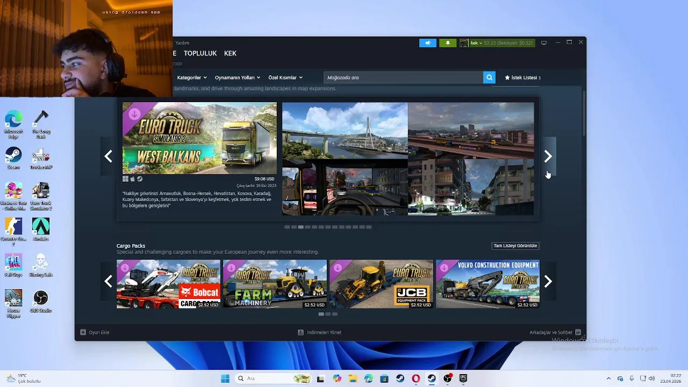Expand the kek account dropdown
Viewport: 688px width, 387px height.
point(476,43)
